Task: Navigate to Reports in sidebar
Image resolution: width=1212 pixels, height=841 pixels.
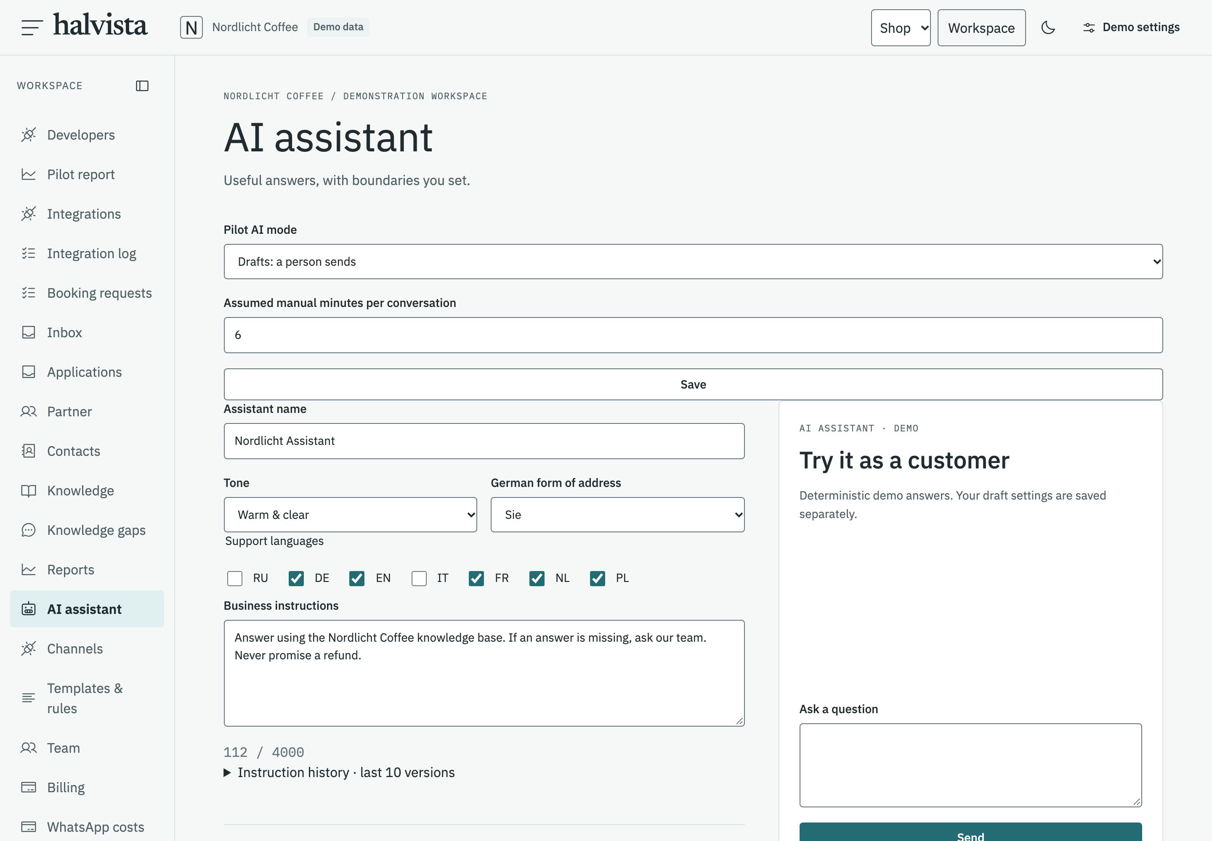Action: (x=87, y=570)
